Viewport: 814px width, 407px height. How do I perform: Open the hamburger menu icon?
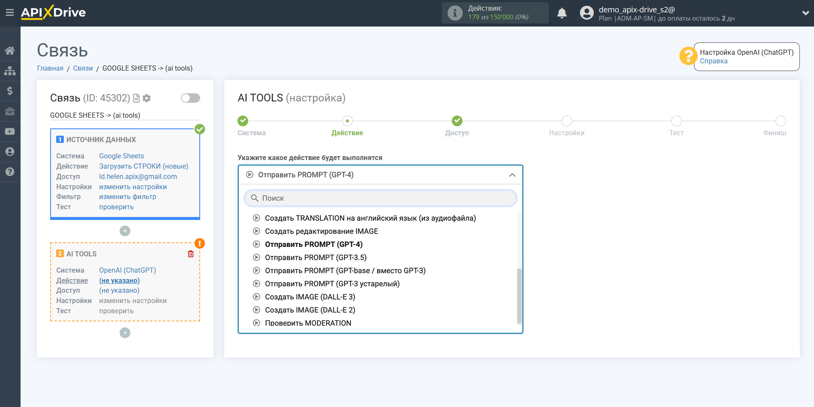click(10, 13)
